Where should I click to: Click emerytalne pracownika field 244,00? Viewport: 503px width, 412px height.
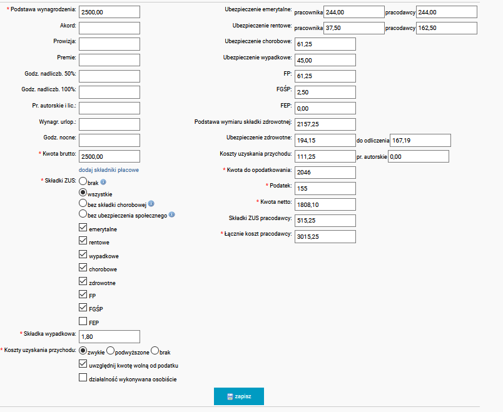354,12
